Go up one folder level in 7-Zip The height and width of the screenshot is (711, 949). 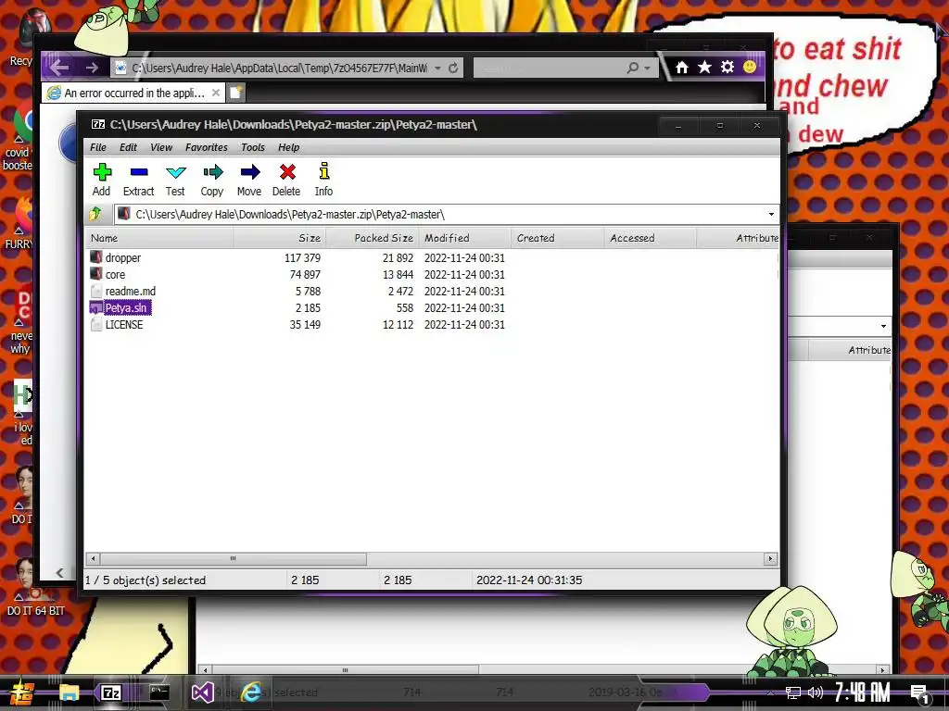(x=95, y=214)
